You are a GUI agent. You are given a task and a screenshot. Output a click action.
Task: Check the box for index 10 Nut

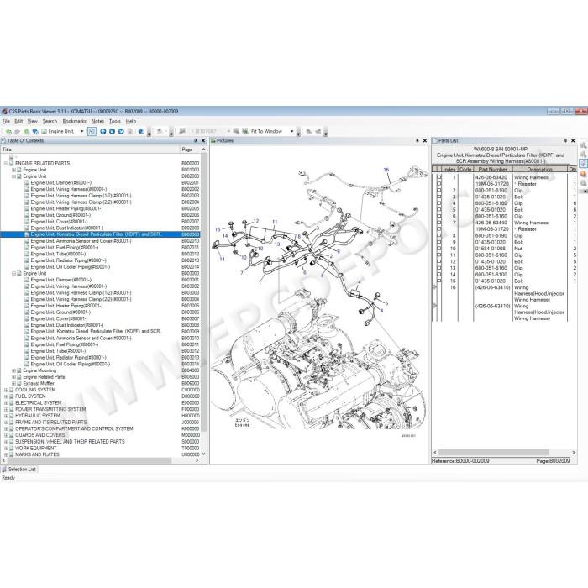(x=439, y=249)
